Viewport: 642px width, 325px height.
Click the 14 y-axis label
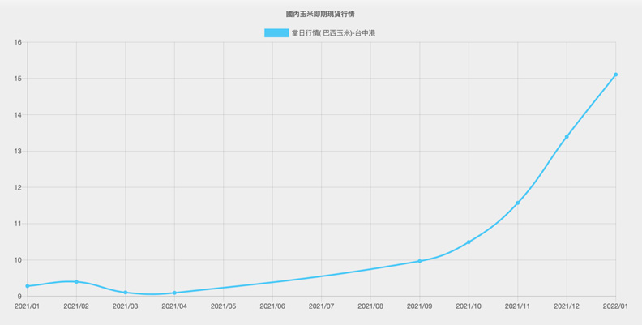tap(18, 115)
